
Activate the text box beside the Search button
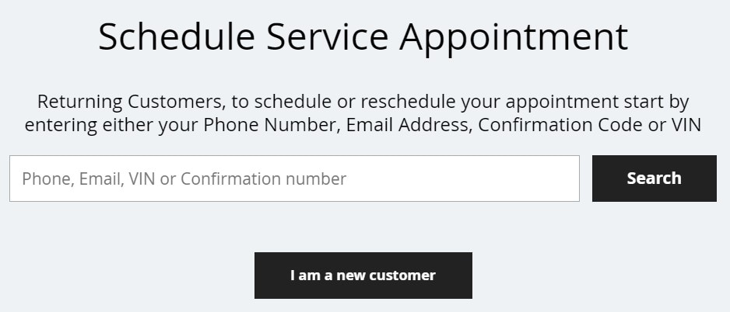click(x=294, y=179)
